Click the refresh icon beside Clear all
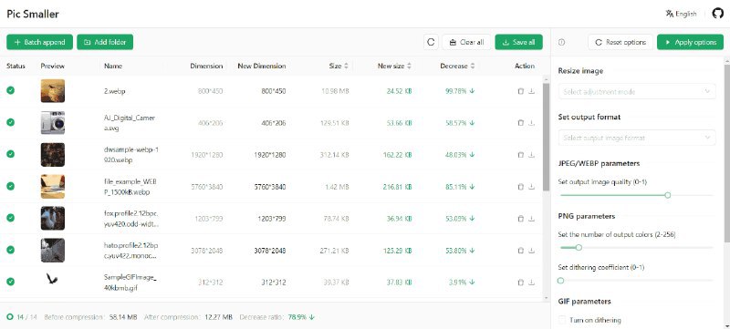 431,42
